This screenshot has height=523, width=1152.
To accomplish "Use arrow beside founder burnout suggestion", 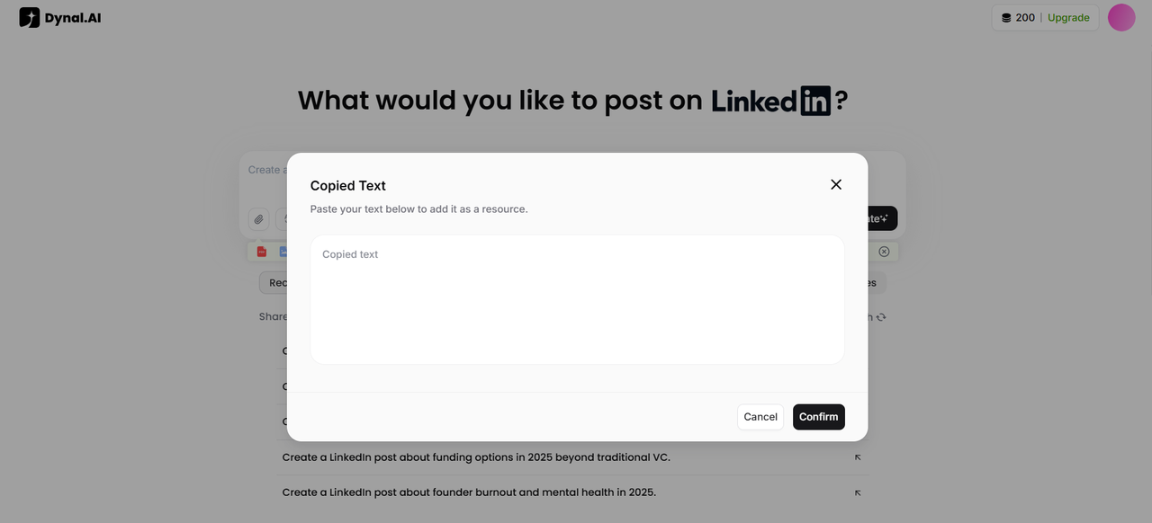I will click(x=858, y=492).
